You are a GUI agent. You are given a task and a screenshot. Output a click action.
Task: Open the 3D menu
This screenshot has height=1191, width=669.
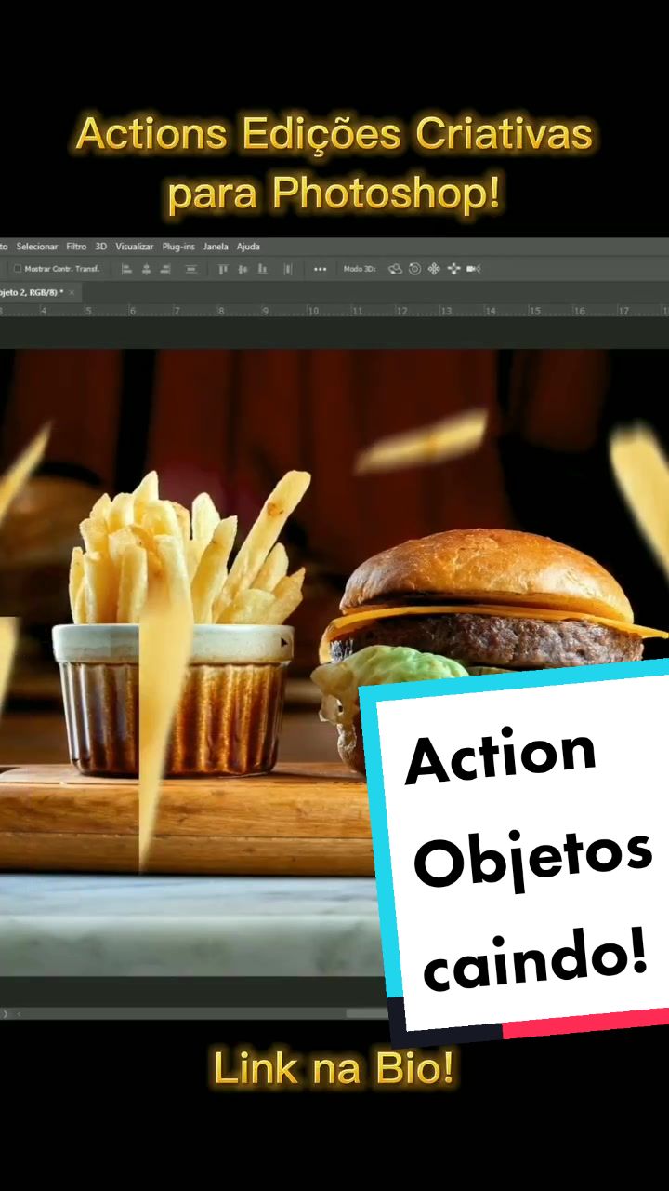point(101,247)
